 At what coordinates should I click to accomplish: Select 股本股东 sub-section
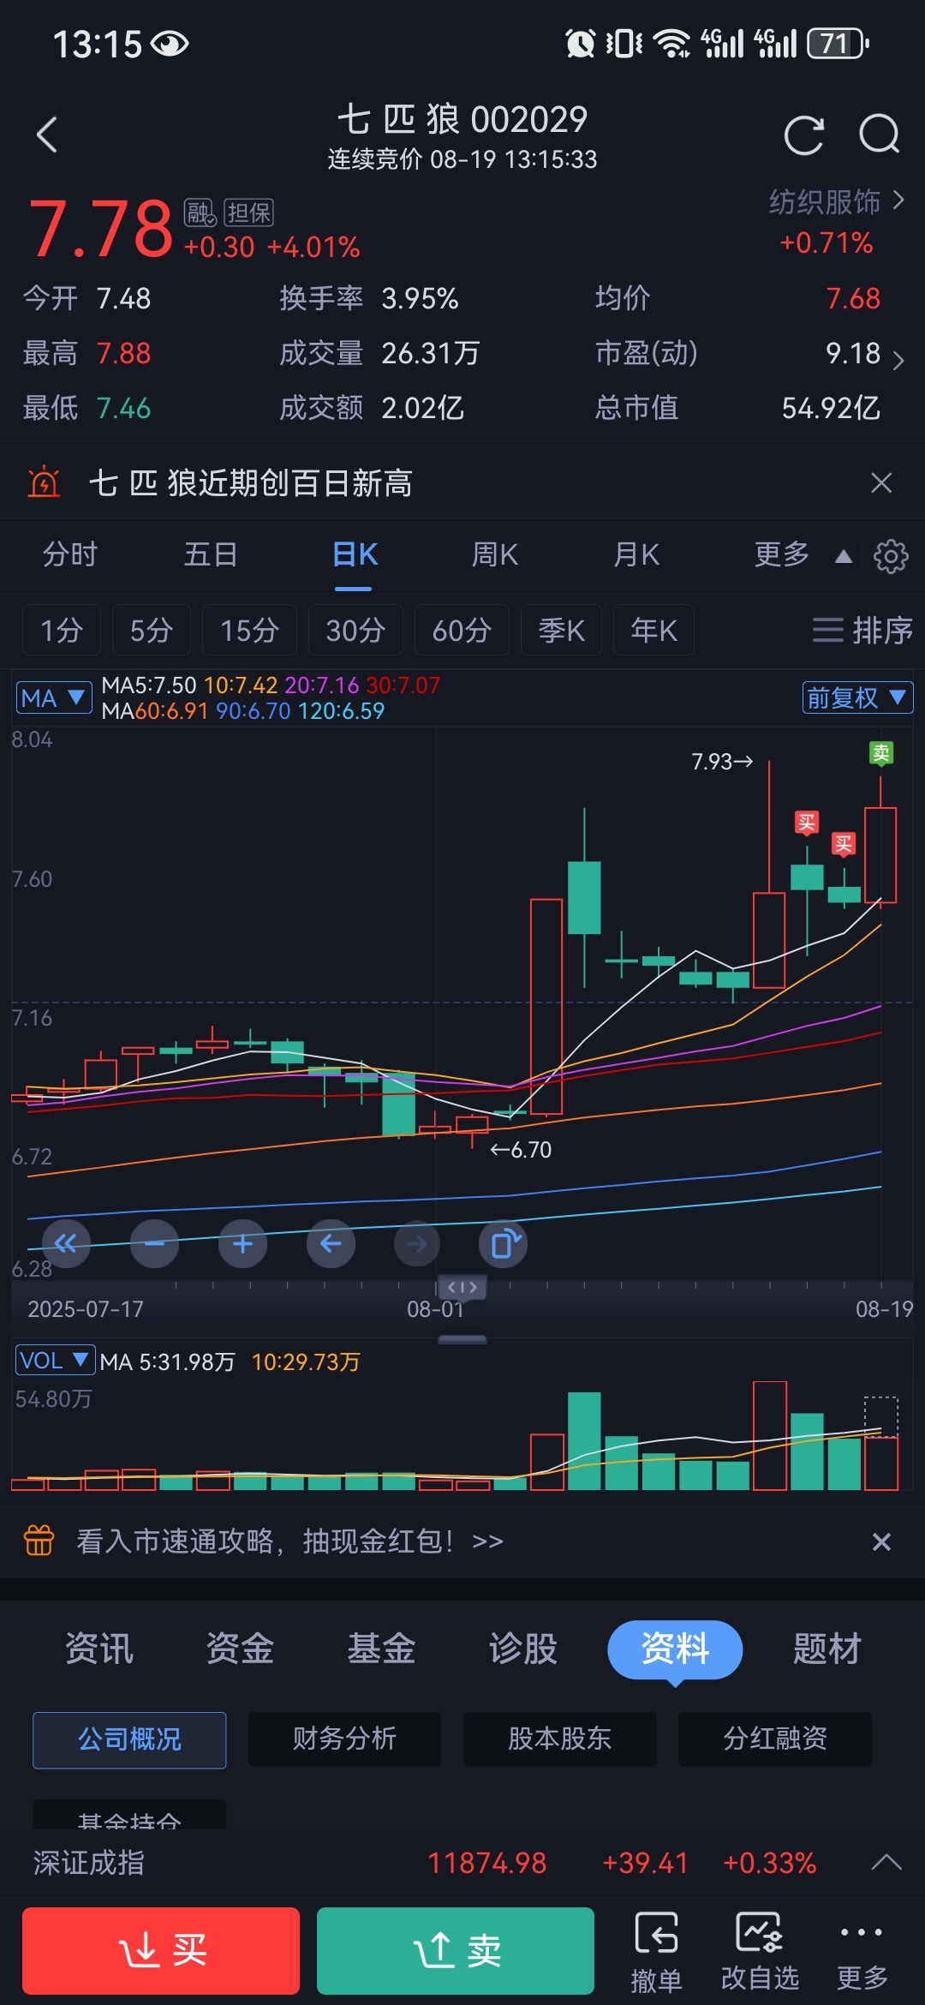(x=559, y=1739)
